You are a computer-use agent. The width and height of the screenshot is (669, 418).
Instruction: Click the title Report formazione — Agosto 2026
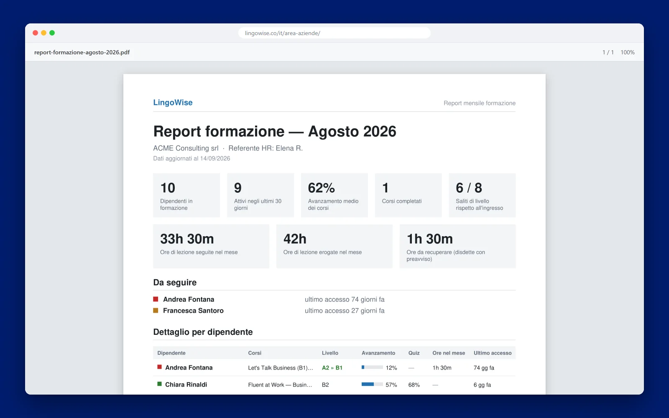pyautogui.click(x=275, y=131)
